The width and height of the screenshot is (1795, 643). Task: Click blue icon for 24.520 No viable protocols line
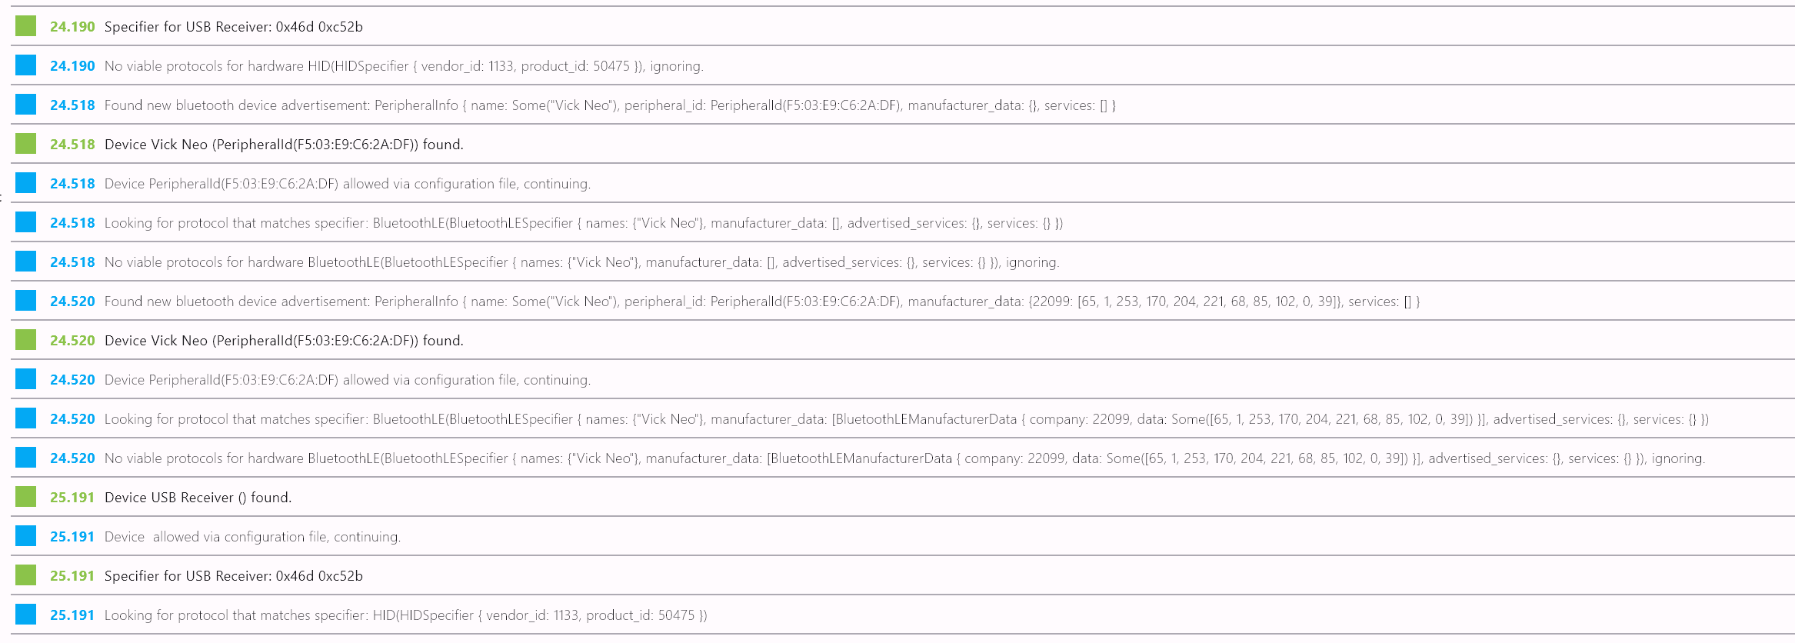point(25,458)
